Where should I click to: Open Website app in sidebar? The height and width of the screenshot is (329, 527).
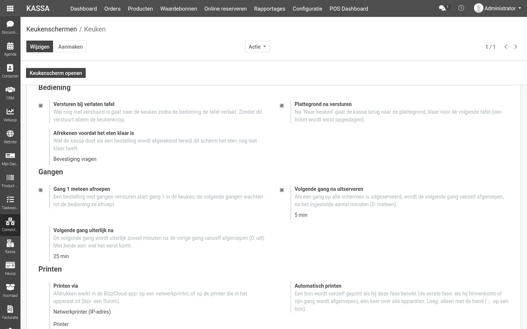tap(10, 136)
